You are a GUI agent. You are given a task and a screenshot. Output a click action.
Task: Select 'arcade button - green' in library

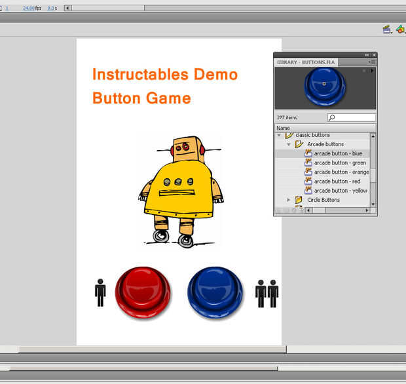(x=341, y=163)
